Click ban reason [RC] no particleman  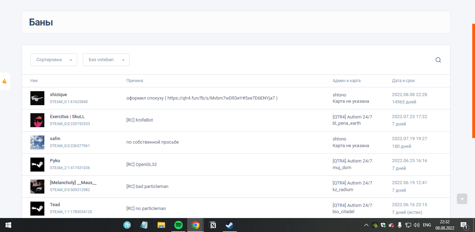[x=146, y=209]
